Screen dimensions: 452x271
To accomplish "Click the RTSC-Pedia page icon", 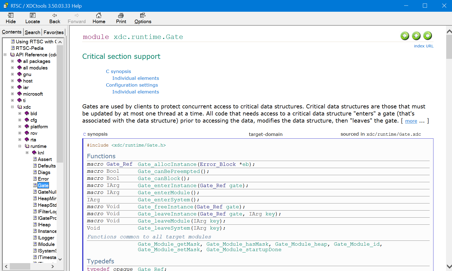I will [13, 48].
